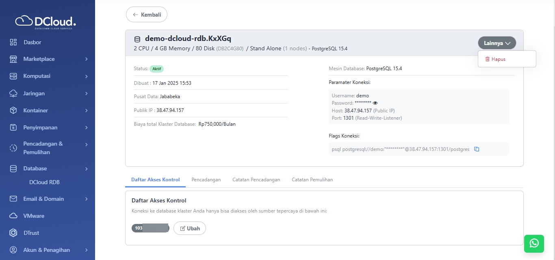The width and height of the screenshot is (555, 260).
Task: Copy the psql connection flags string
Action: [x=477, y=149]
